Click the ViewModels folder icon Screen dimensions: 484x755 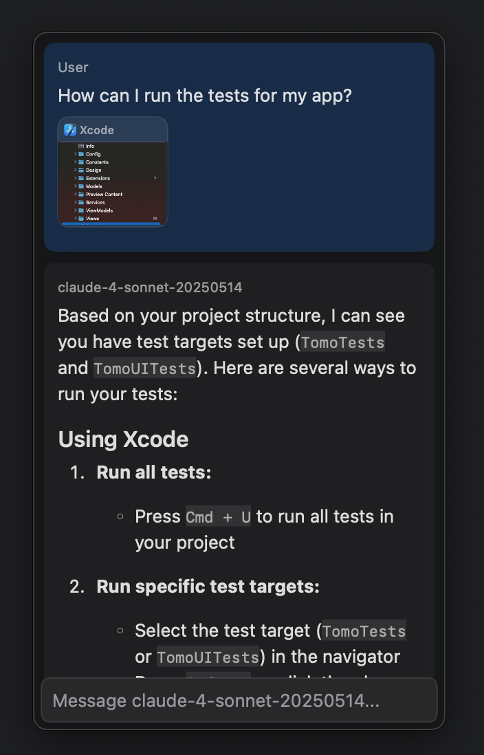[x=81, y=210]
